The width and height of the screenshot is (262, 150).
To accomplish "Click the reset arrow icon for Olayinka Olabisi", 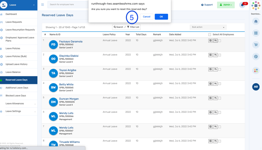I will coord(216,55).
